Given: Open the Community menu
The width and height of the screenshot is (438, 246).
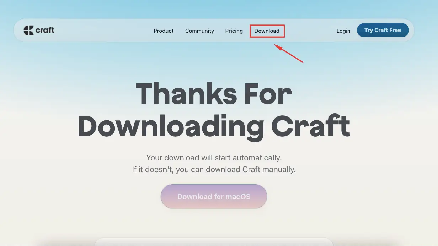Looking at the screenshot, I should [199, 31].
